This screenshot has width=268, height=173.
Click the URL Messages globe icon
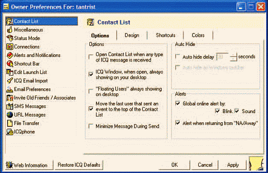tap(10, 115)
